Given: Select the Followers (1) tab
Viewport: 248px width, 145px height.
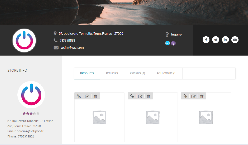Looking at the screenshot, I should [166, 74].
